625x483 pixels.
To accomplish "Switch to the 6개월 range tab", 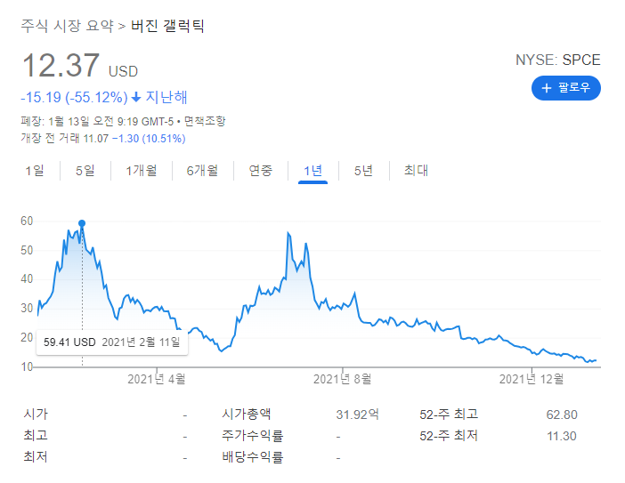I will pos(202,171).
